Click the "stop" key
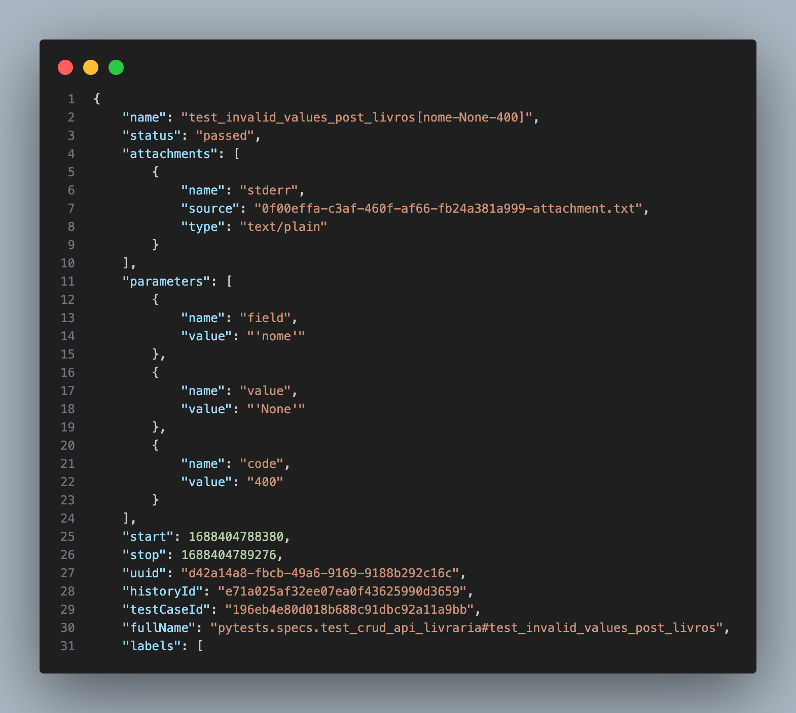796x713 pixels. [x=144, y=555]
